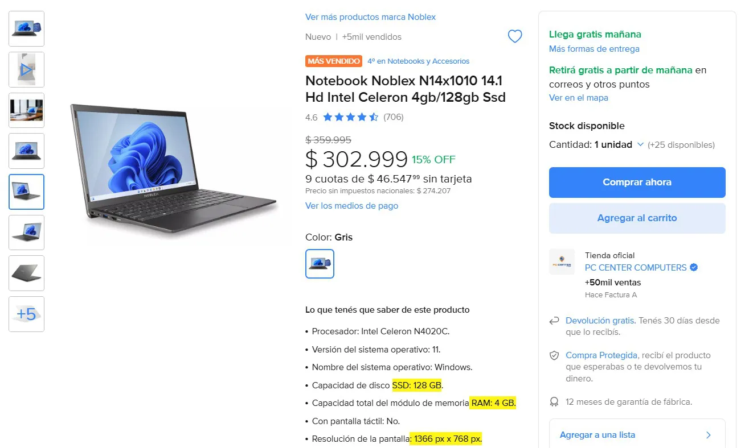Click Agregar al carrito button
The image size is (749, 448).
[637, 218]
